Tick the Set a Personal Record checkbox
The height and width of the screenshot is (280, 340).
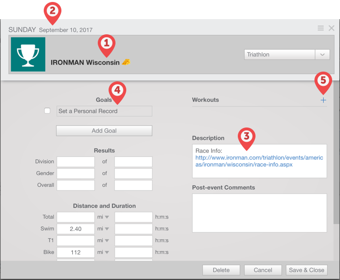[47, 111]
